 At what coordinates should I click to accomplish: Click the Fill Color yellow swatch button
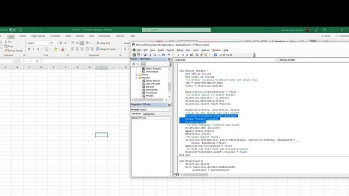click(x=55, y=49)
